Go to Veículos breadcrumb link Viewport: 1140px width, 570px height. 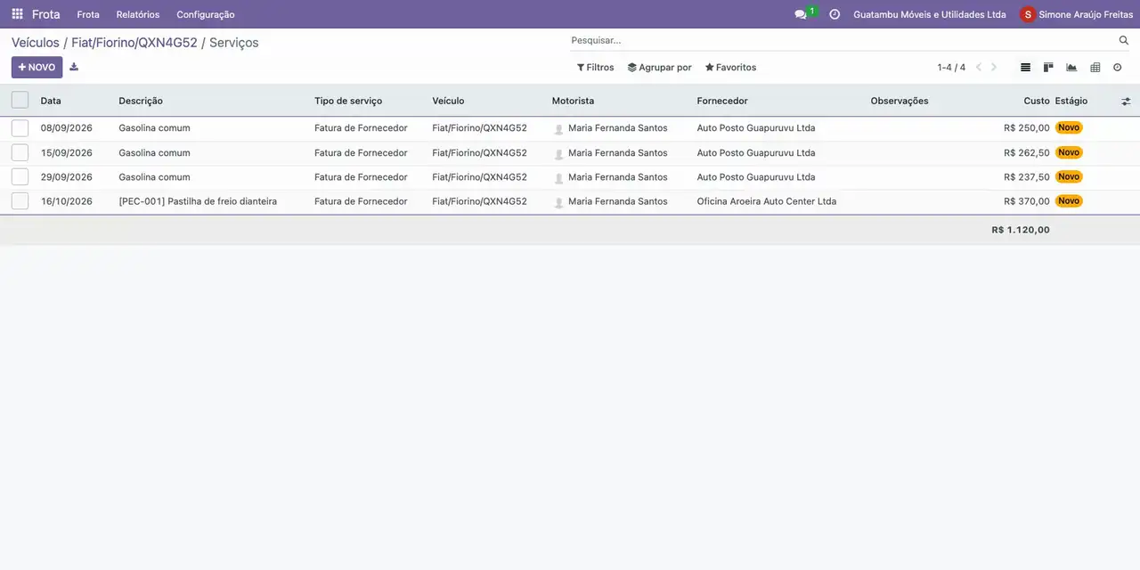tap(36, 42)
